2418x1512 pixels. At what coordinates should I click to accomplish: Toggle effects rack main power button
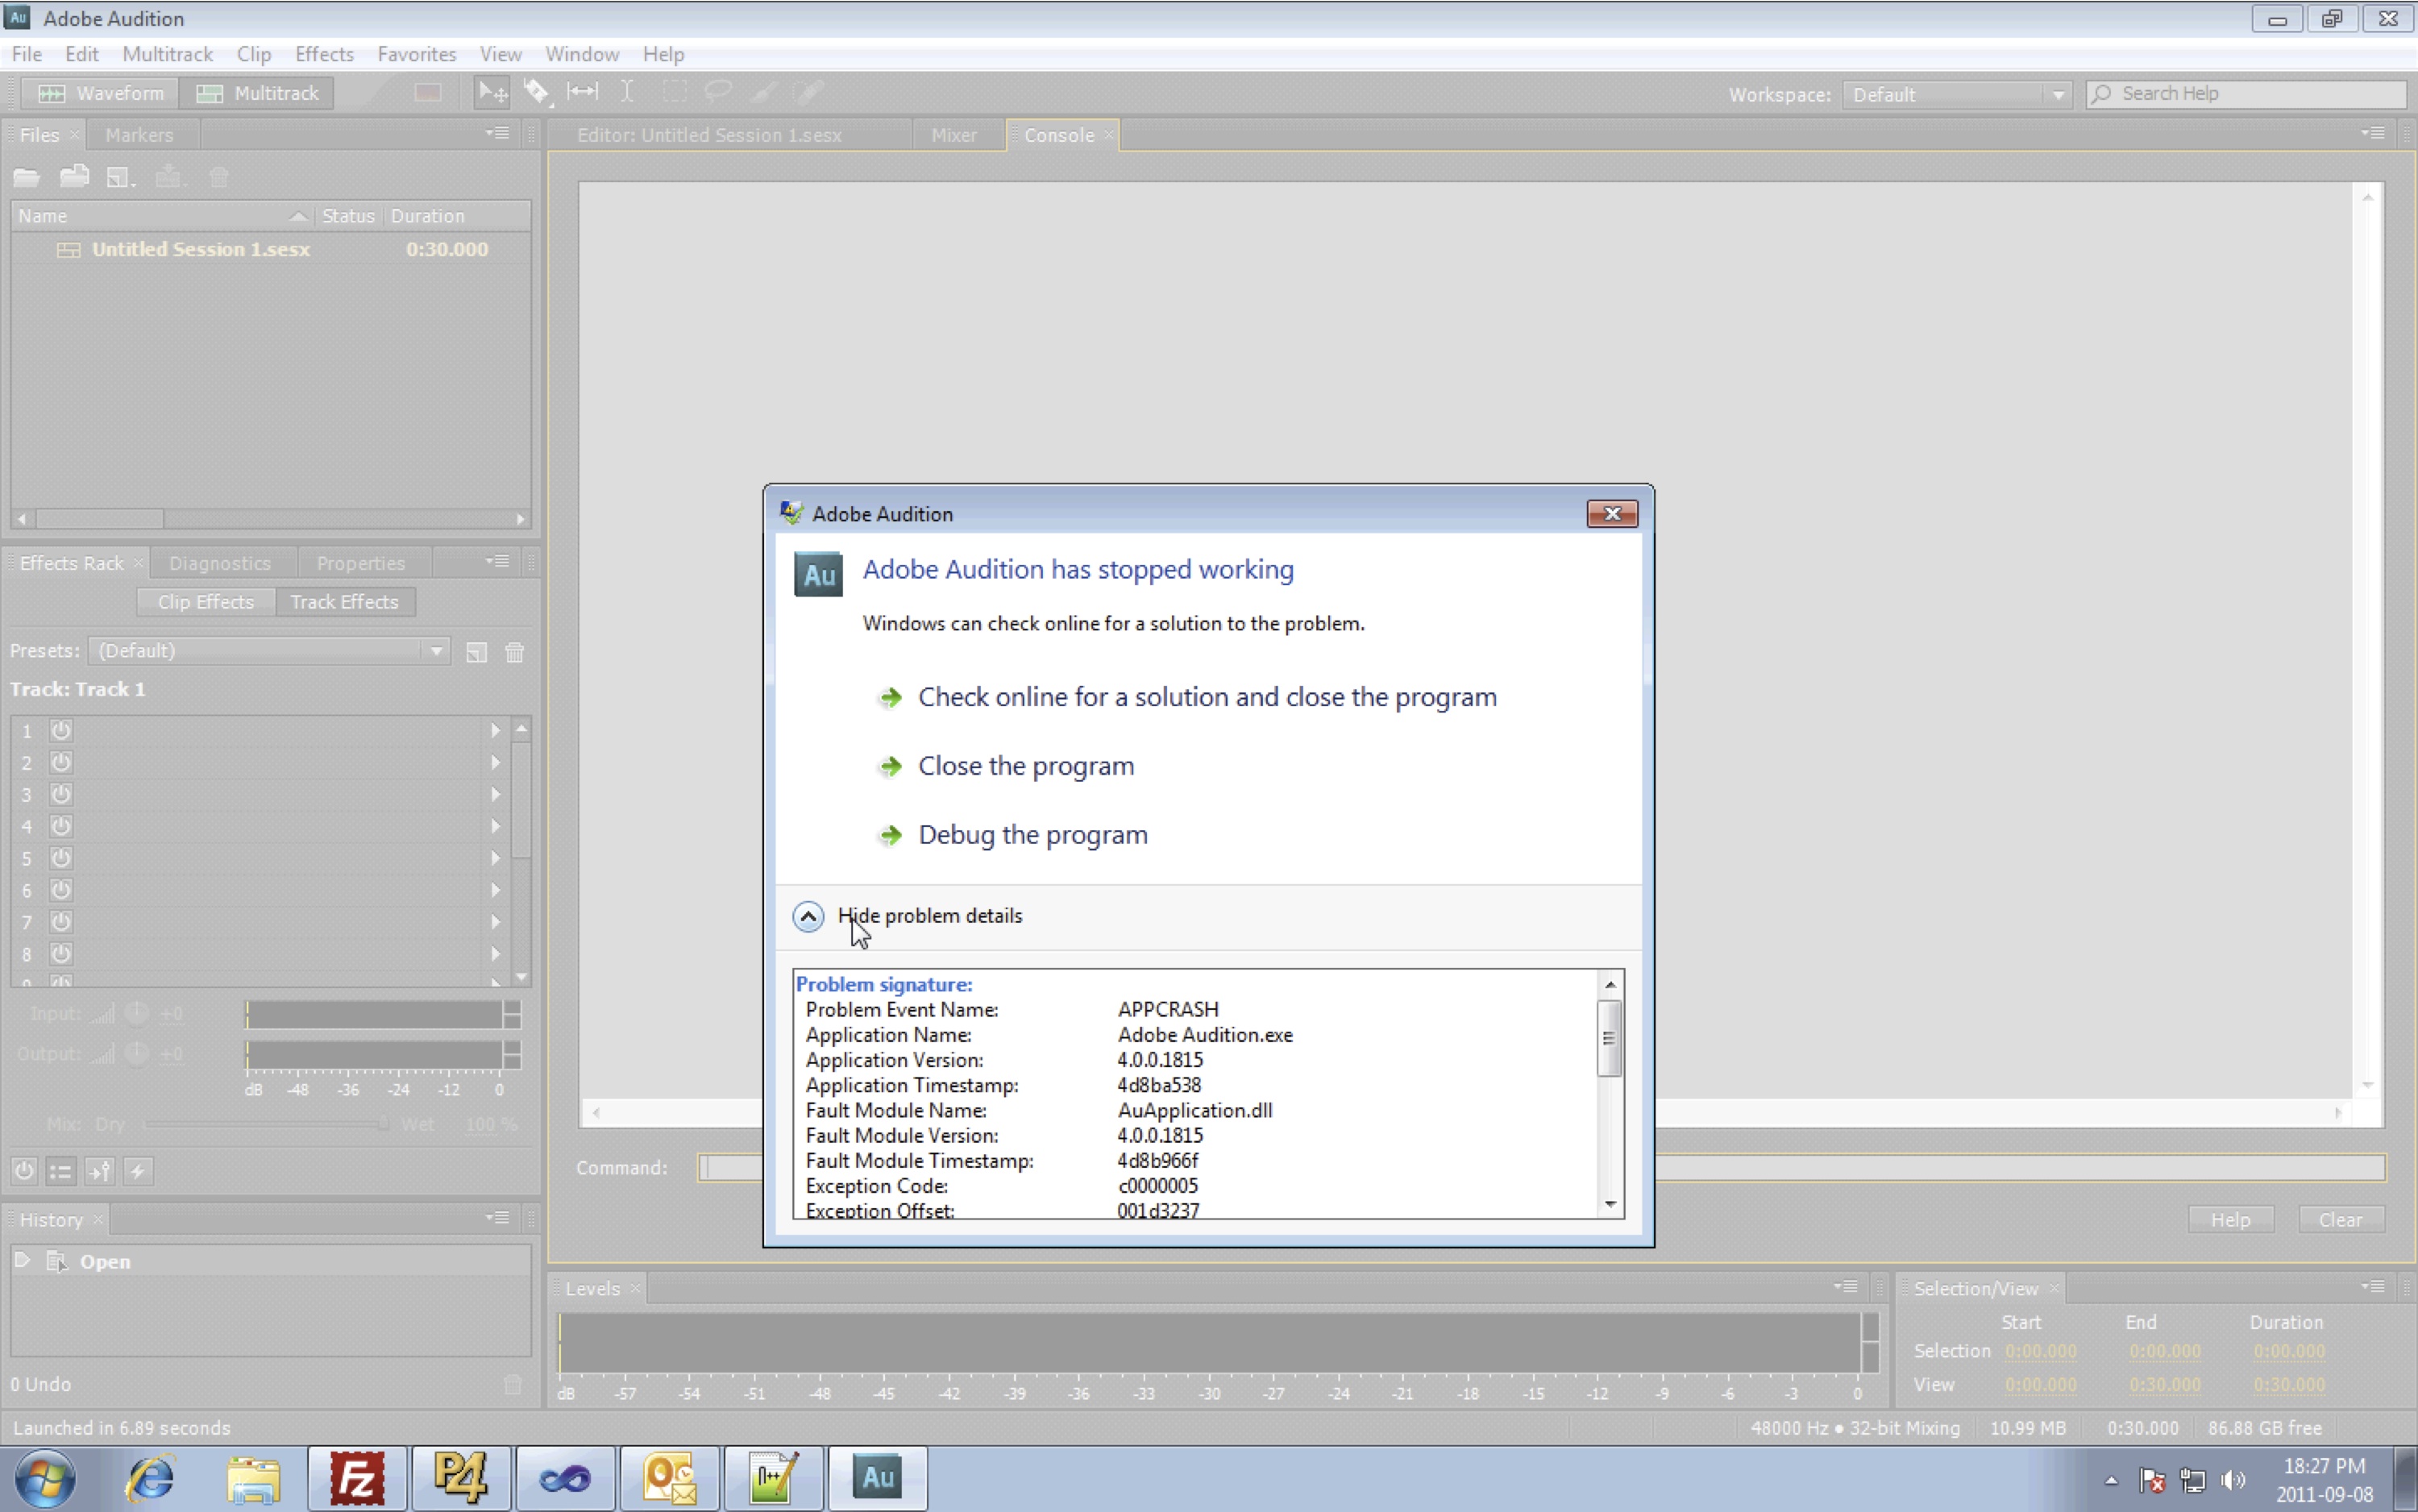click(25, 1170)
